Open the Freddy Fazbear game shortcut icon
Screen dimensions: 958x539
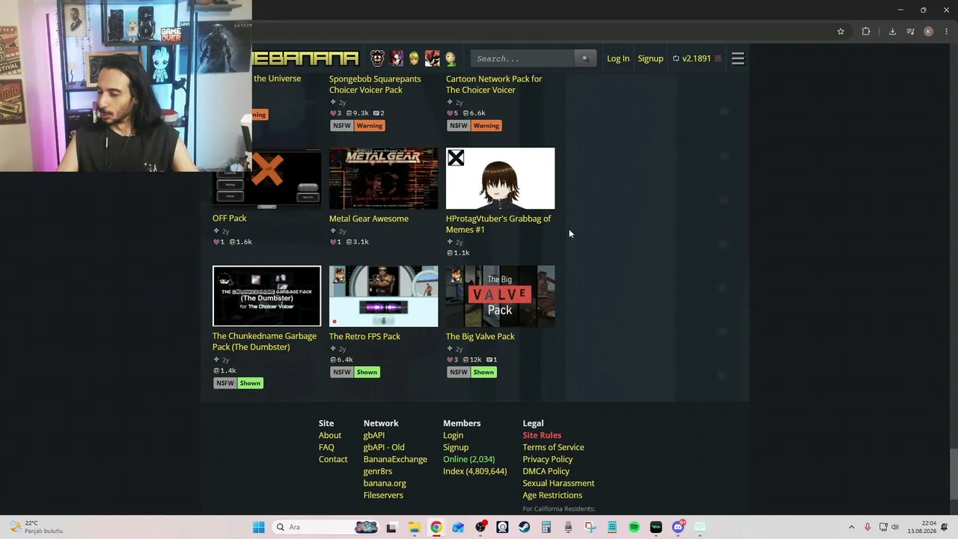[377, 58]
